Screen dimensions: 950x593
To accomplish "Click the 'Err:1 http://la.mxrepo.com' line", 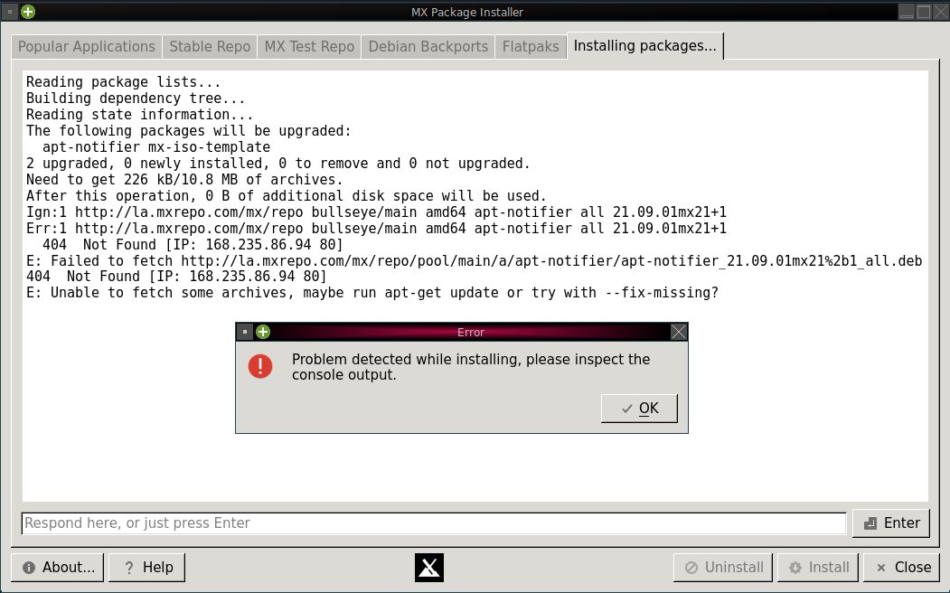I will 376,229.
